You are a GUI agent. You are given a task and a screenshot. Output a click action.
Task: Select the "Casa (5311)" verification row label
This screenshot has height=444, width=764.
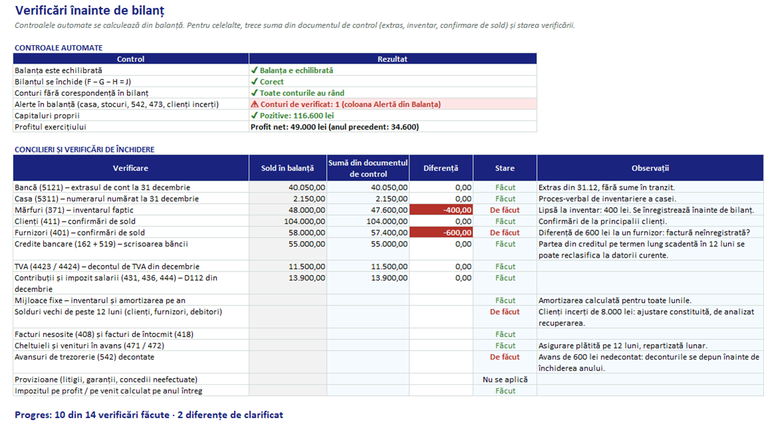click(130, 198)
